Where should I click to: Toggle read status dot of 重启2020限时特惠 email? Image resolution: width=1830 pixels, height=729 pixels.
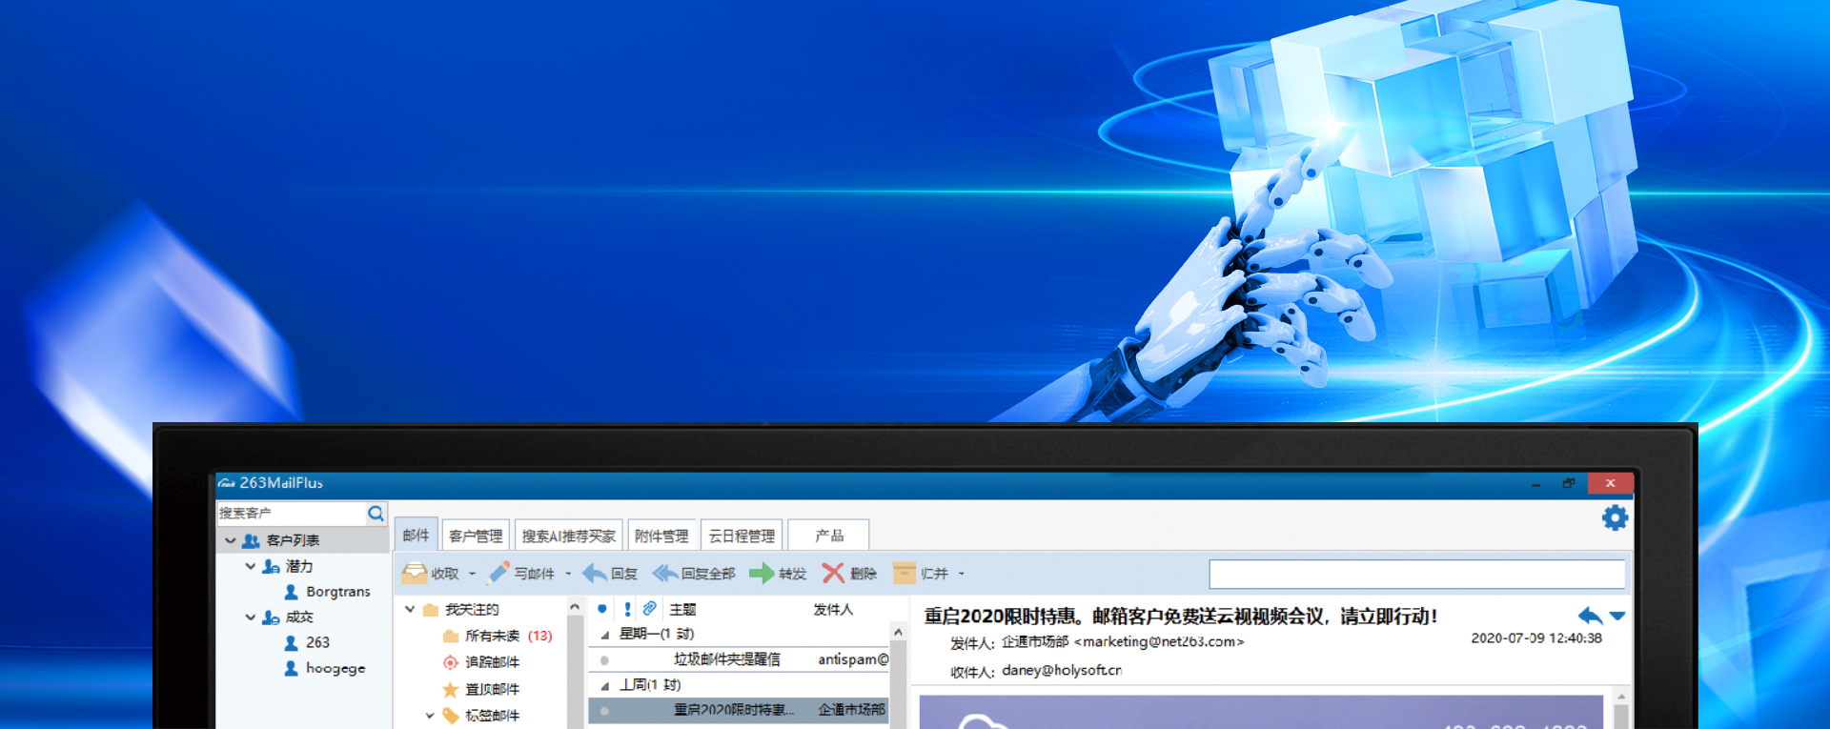click(x=604, y=710)
